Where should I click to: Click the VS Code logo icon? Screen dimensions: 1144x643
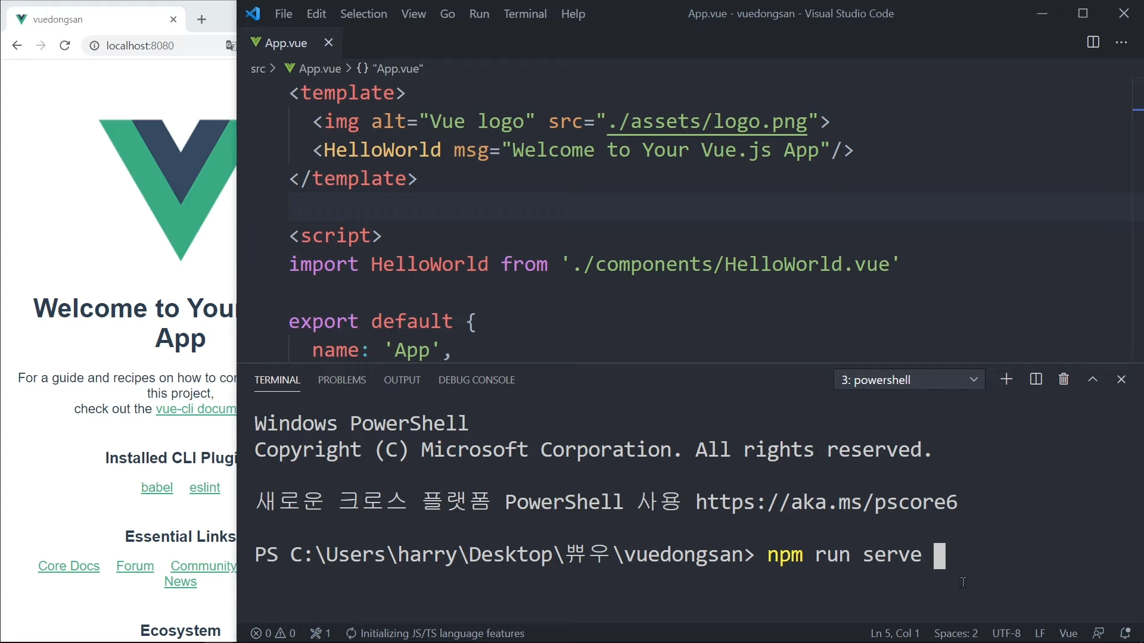[x=253, y=14]
